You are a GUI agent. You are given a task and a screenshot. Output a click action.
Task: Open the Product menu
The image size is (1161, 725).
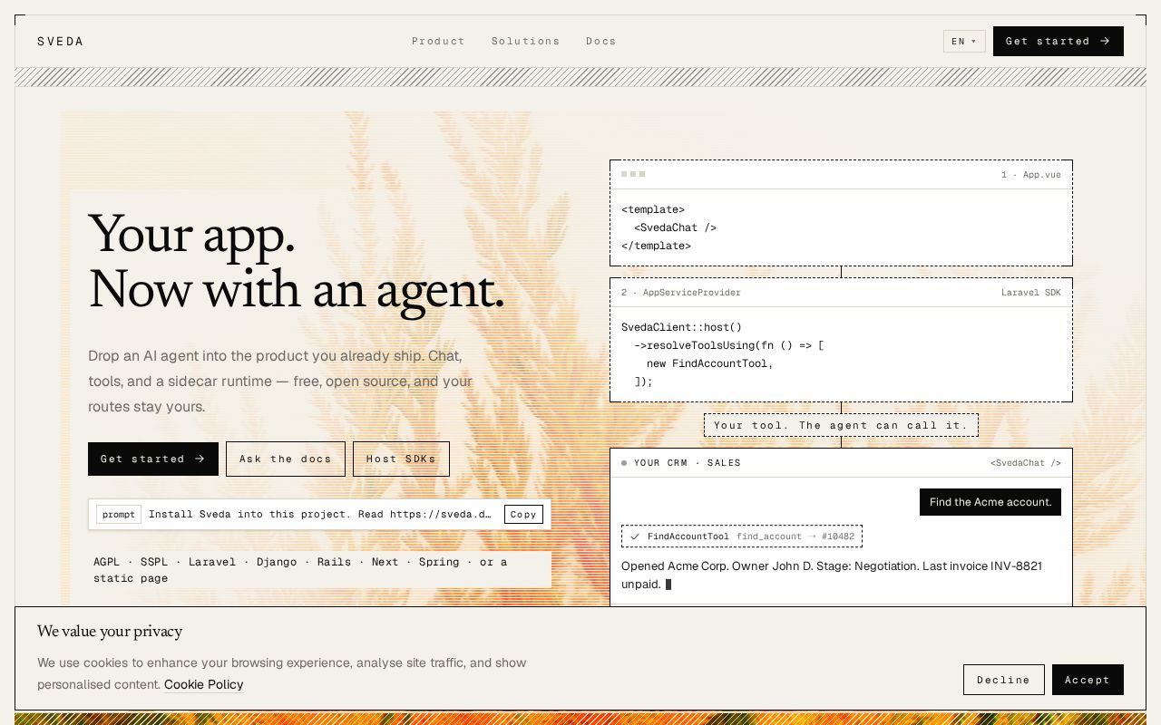438,42
